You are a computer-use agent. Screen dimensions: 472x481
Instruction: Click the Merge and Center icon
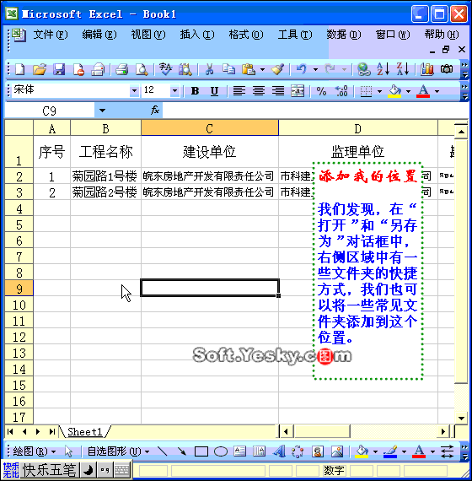(298, 91)
